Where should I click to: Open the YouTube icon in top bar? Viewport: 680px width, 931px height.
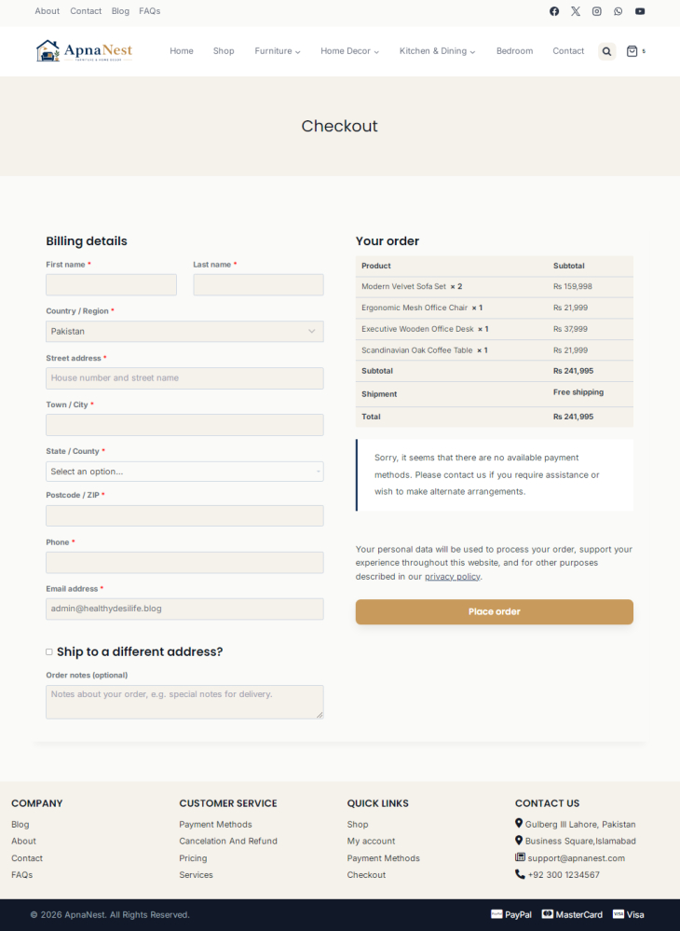(x=640, y=11)
